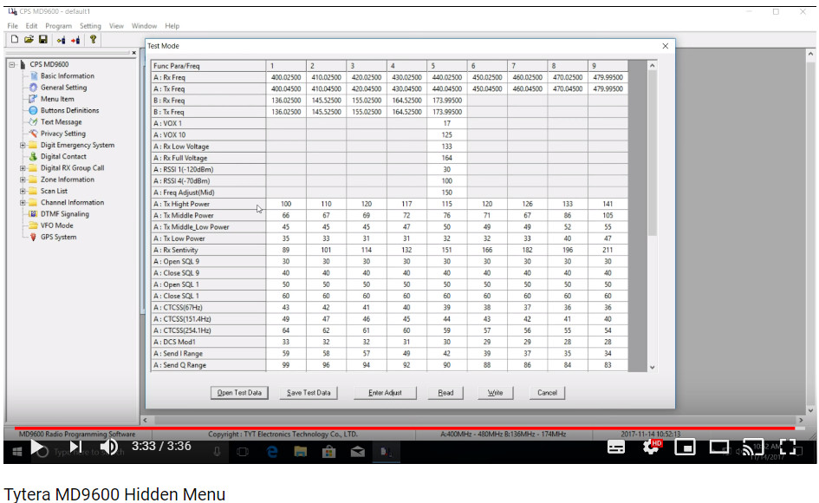Switch to theater mode view
Image resolution: width=819 pixels, height=503 pixels.
click(719, 447)
